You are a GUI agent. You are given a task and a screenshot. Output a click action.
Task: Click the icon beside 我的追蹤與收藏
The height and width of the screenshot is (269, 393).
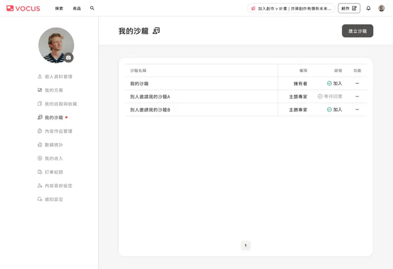click(x=40, y=103)
